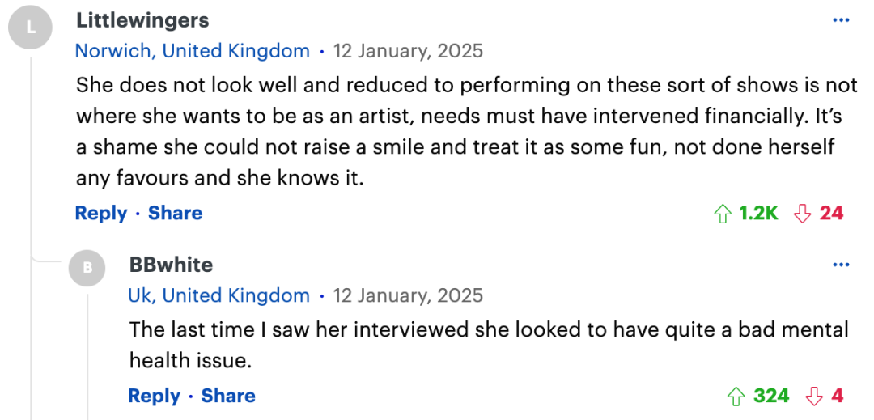
Task: Click the grey L avatar of Littlewingers
Action: click(30, 28)
